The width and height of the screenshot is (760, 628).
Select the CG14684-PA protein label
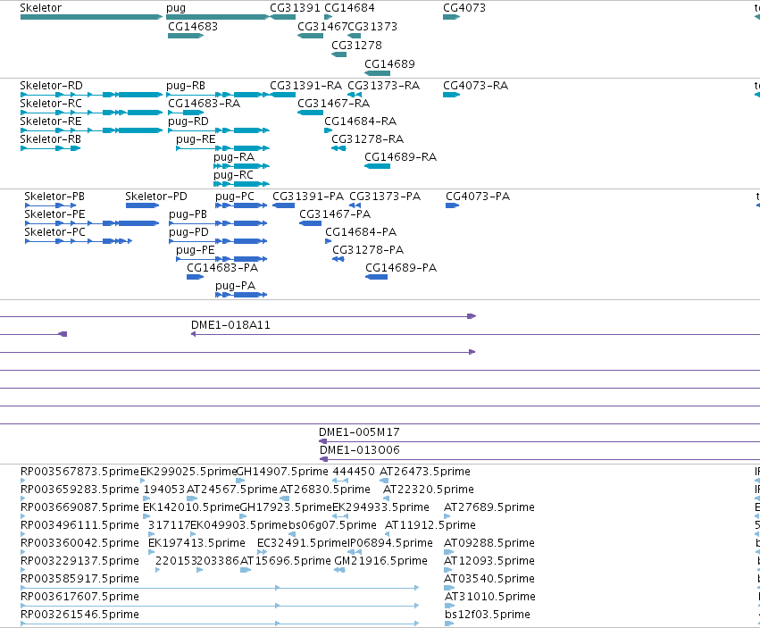click(361, 232)
